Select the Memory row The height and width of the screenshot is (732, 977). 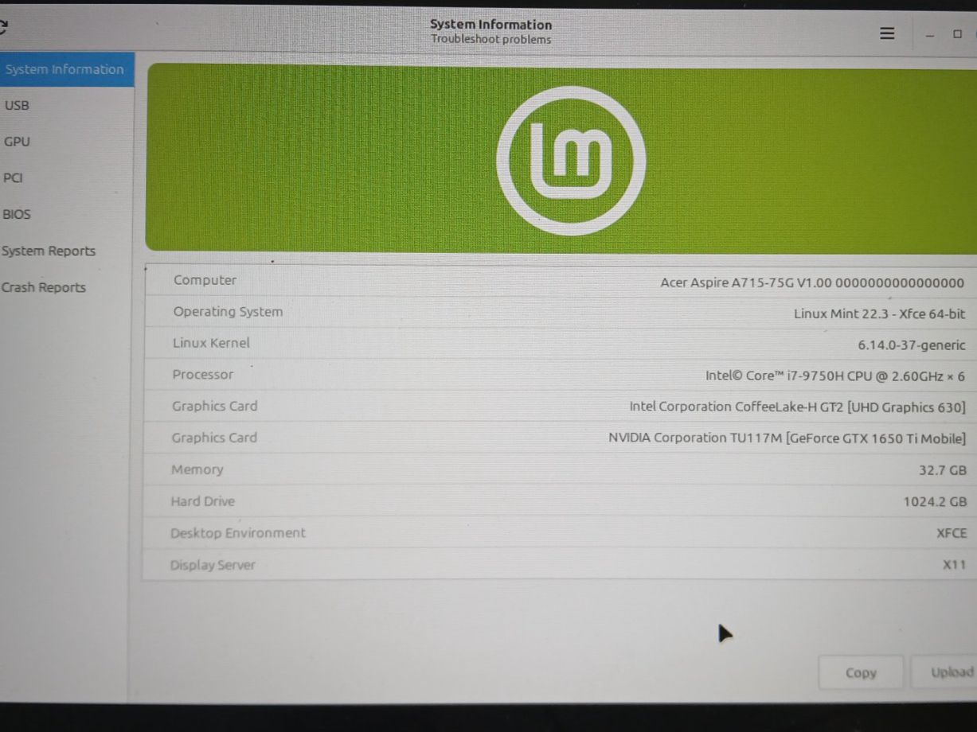tap(561, 469)
